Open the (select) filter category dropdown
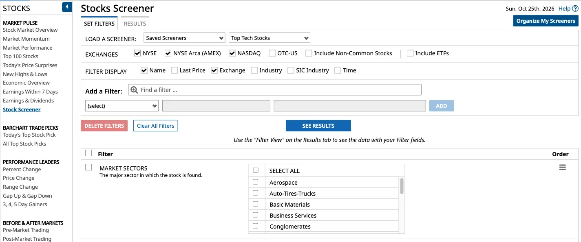Viewport: 581px width, 242px height. pyautogui.click(x=122, y=106)
